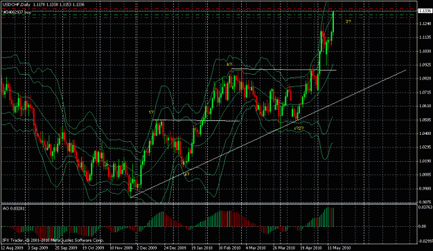Click the 4 Mar 2010 date label
Viewport: 433px width, 251px height.
[256, 248]
